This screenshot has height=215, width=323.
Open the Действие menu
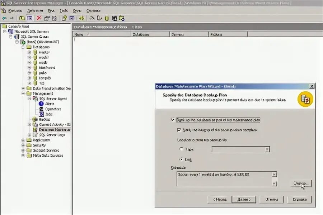(35, 11)
